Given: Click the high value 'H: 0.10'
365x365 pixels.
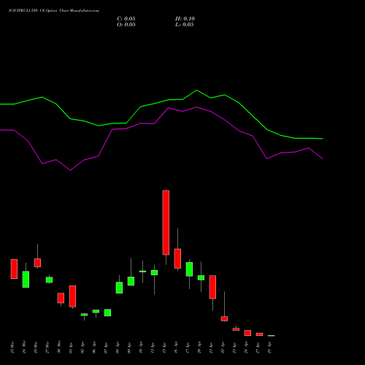Looking at the screenshot, I should click(x=185, y=19).
